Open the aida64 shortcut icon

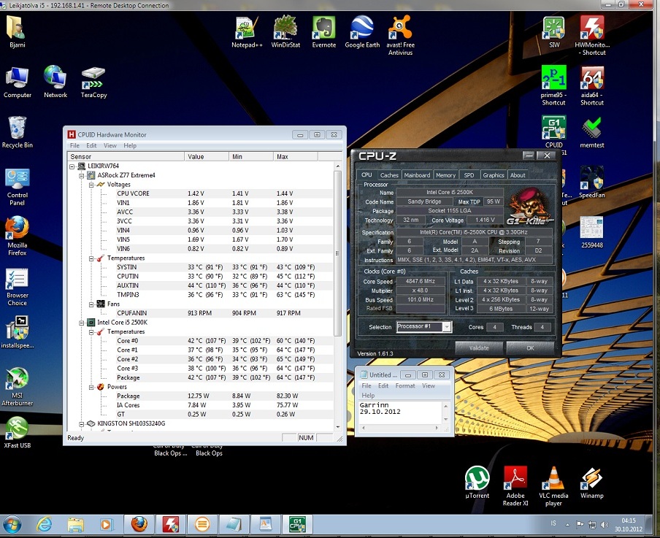(x=592, y=78)
